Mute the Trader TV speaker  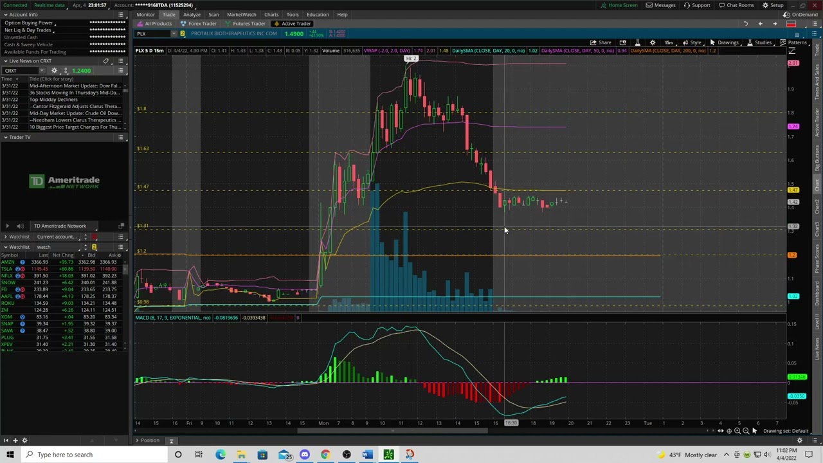coord(20,226)
